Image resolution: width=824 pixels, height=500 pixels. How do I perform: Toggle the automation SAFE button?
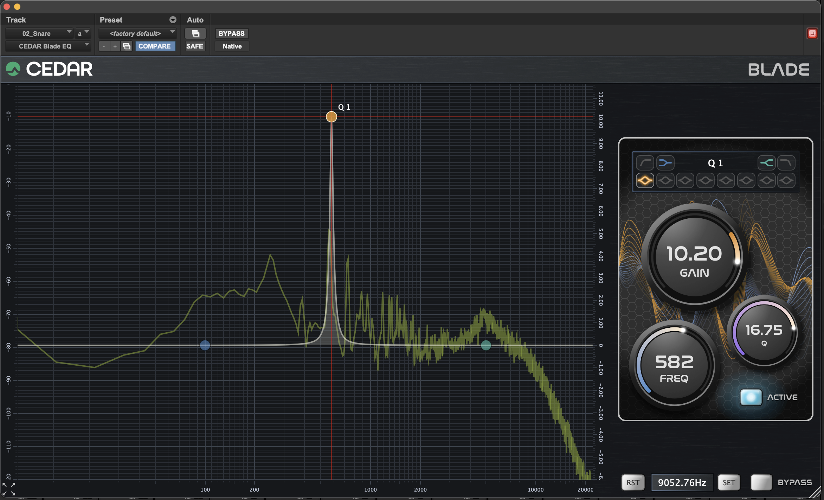click(195, 46)
